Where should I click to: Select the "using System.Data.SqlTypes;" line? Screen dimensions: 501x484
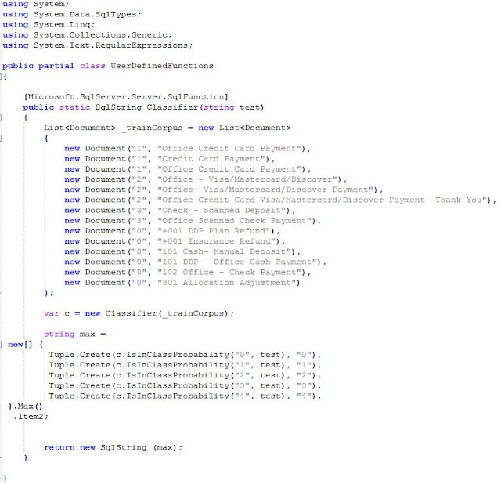tap(71, 14)
